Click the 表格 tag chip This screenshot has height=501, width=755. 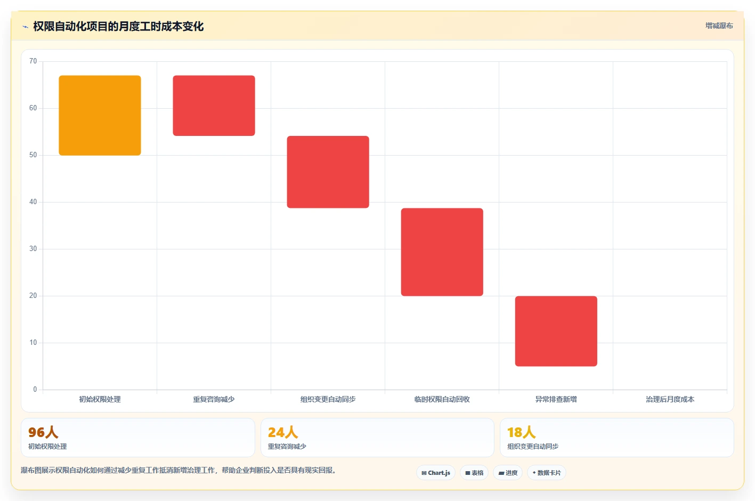point(474,473)
